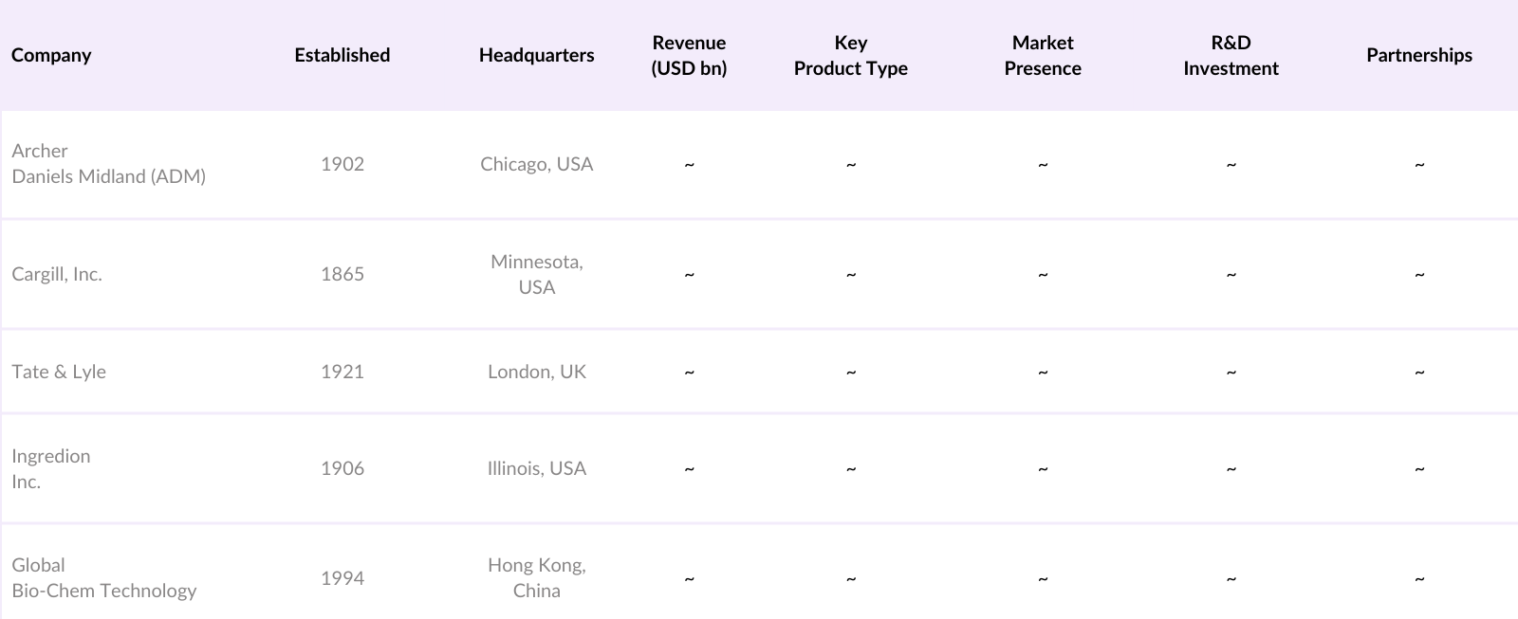Click the London, UK headquarters cell
1518x619 pixels.
click(536, 372)
